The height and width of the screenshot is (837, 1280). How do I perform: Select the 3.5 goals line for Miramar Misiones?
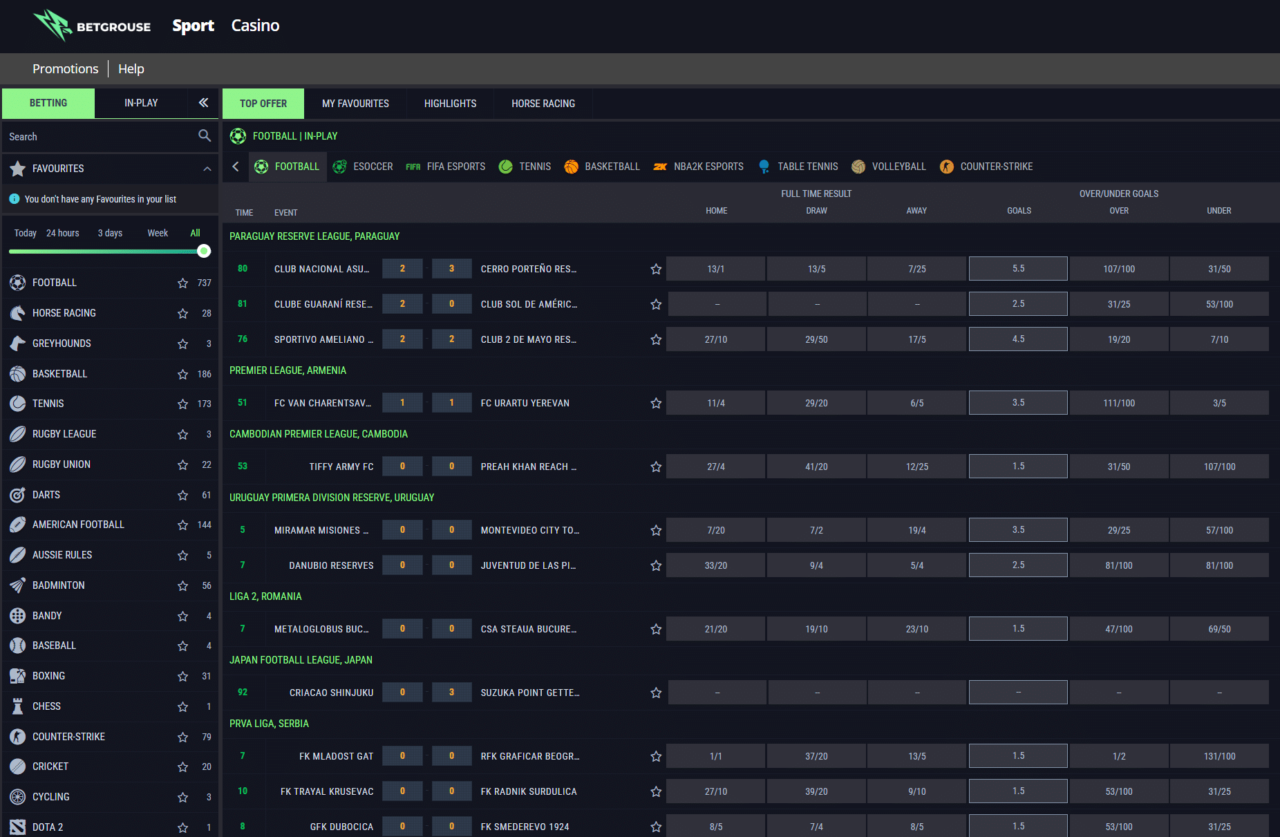pos(1018,530)
